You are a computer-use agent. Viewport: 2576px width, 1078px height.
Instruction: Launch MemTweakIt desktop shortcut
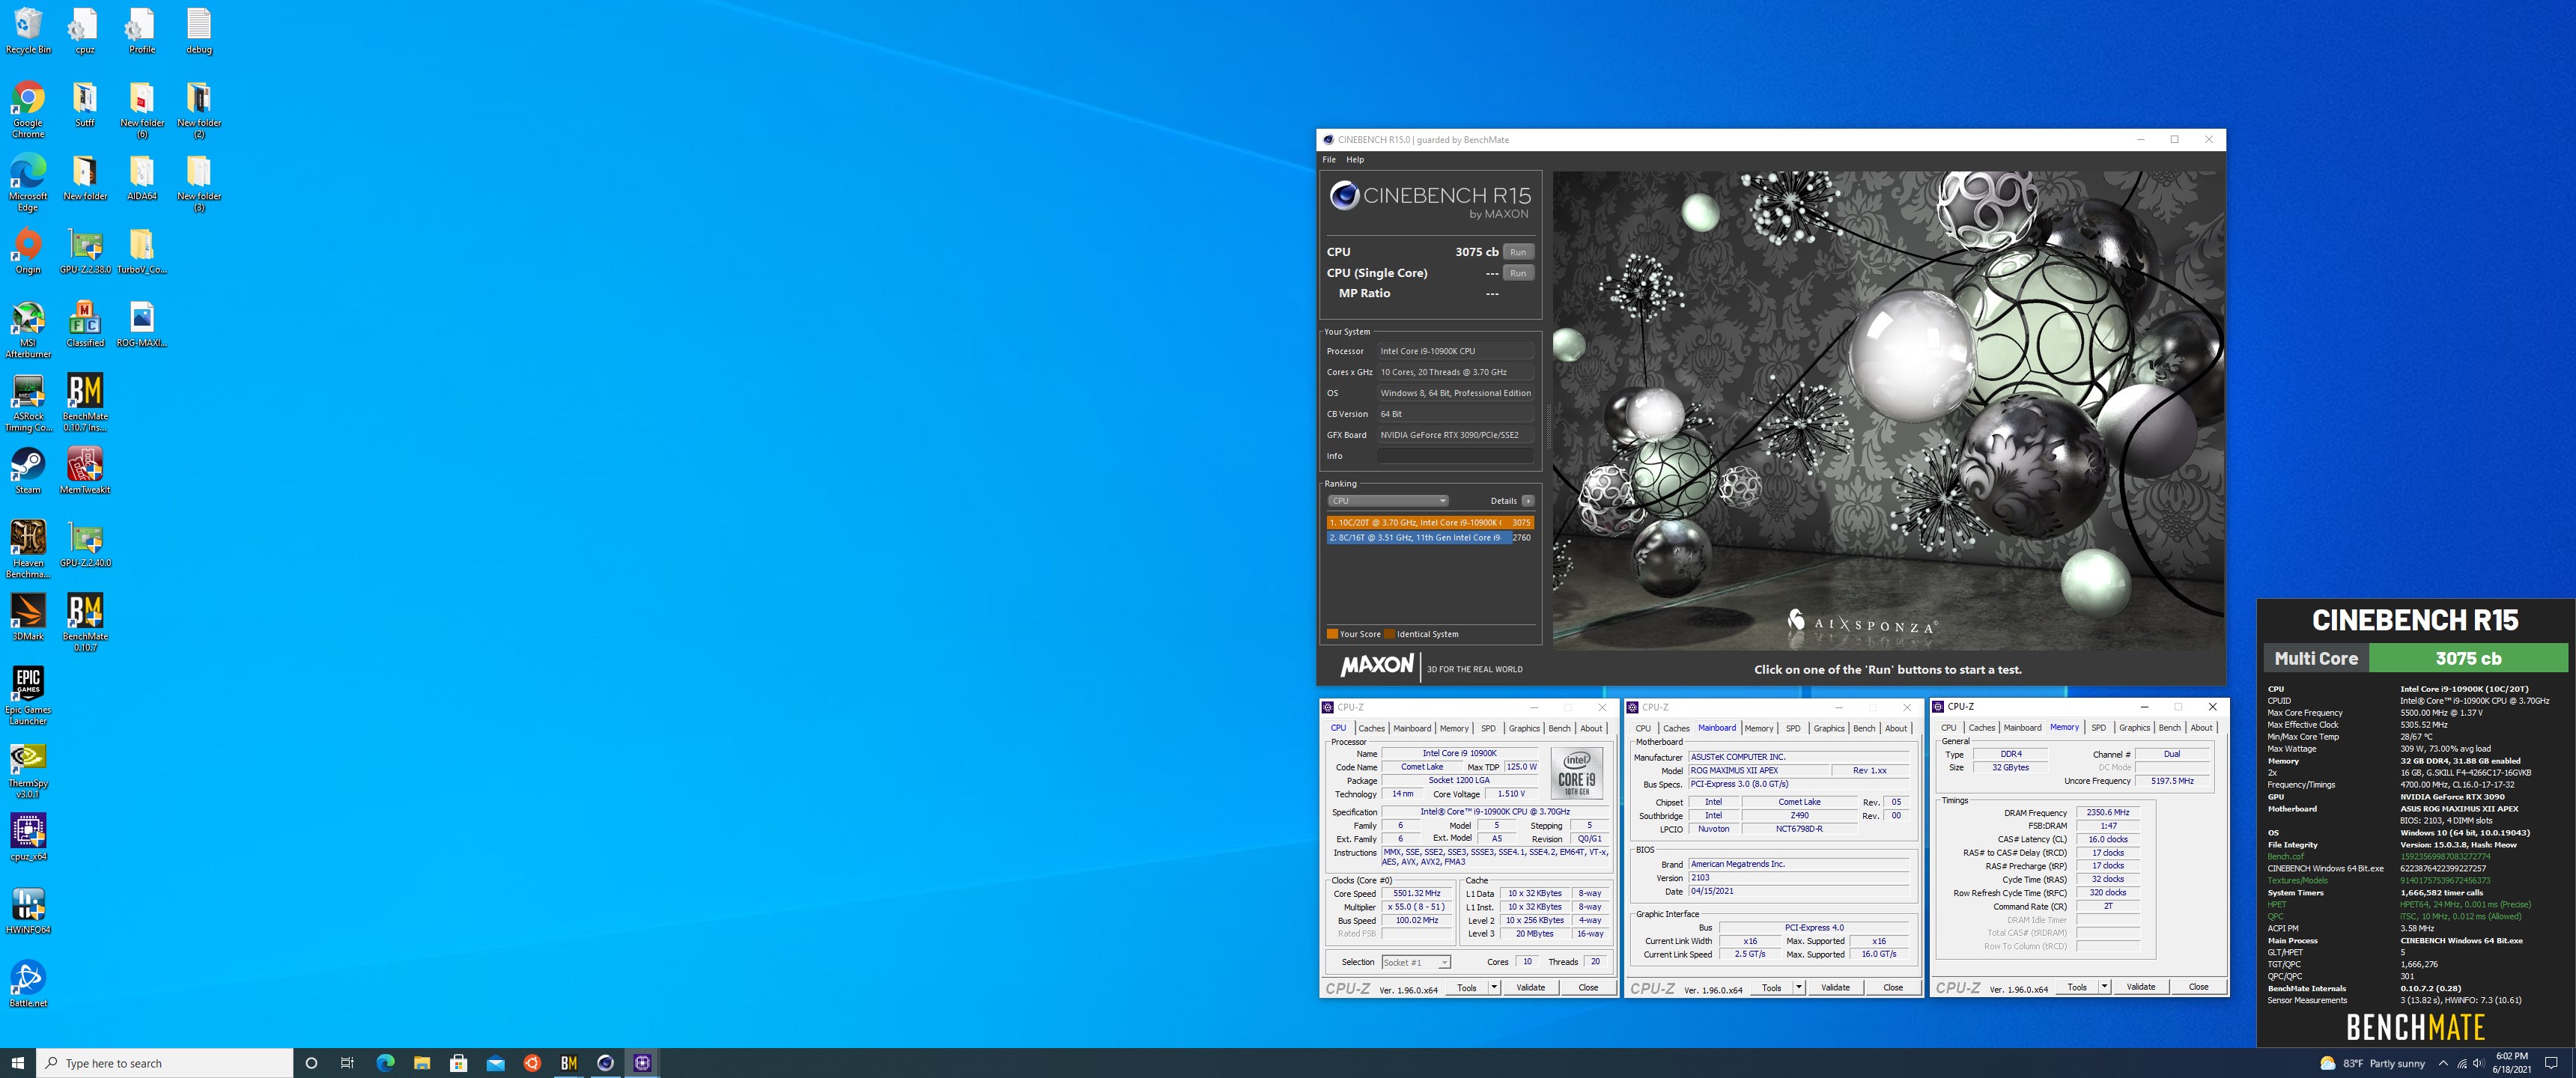tap(85, 471)
